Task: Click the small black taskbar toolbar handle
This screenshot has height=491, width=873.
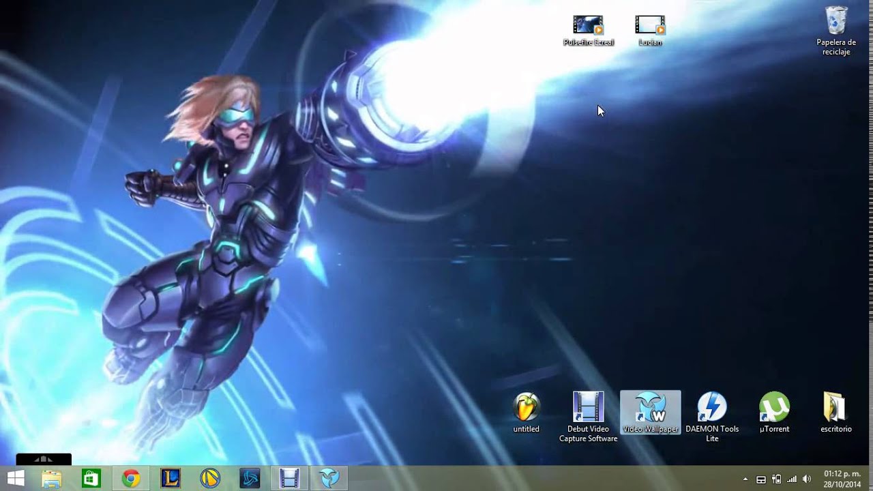Action: (44, 460)
